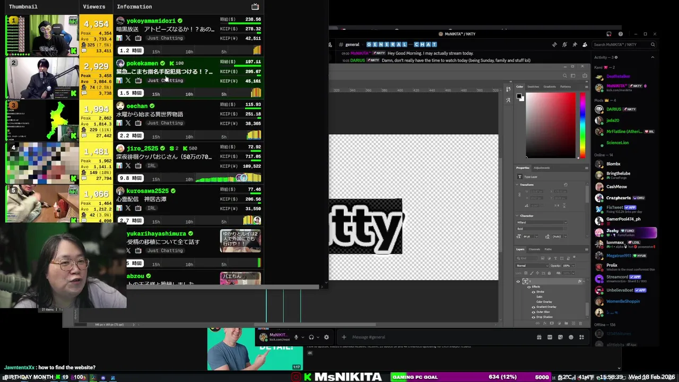Adjust the rainbow hue slider
The height and width of the screenshot is (382, 679).
tap(582, 125)
